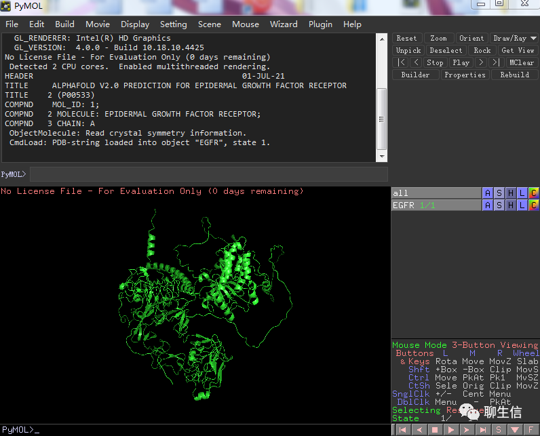
Task: Click the Zoom button
Action: click(438, 38)
